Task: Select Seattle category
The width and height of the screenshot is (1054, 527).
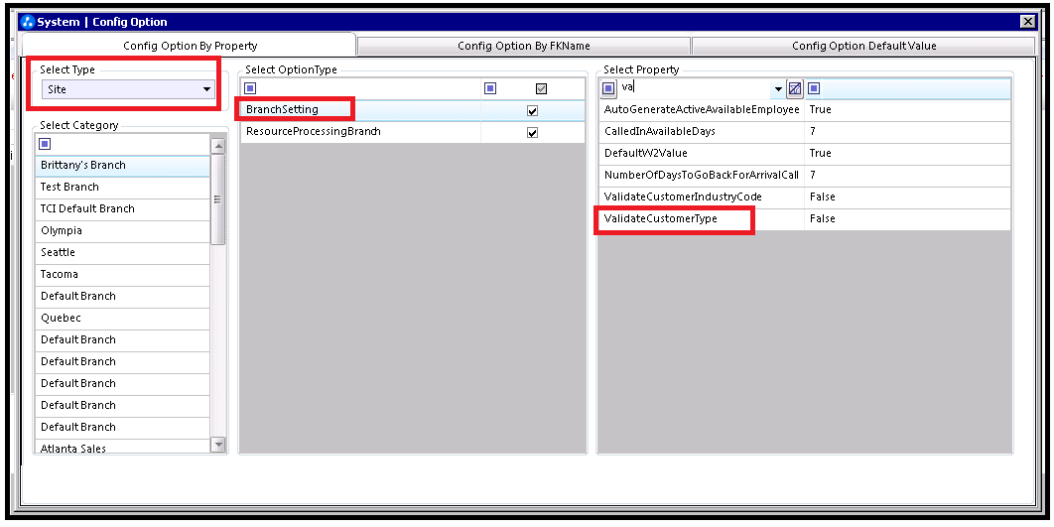Action: click(x=122, y=253)
